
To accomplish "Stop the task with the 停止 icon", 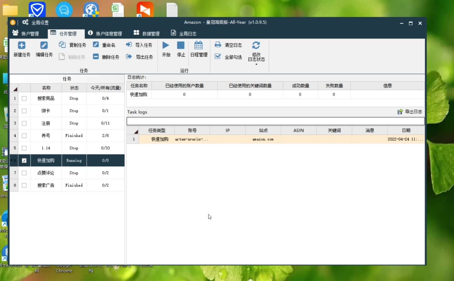I will point(181,45).
